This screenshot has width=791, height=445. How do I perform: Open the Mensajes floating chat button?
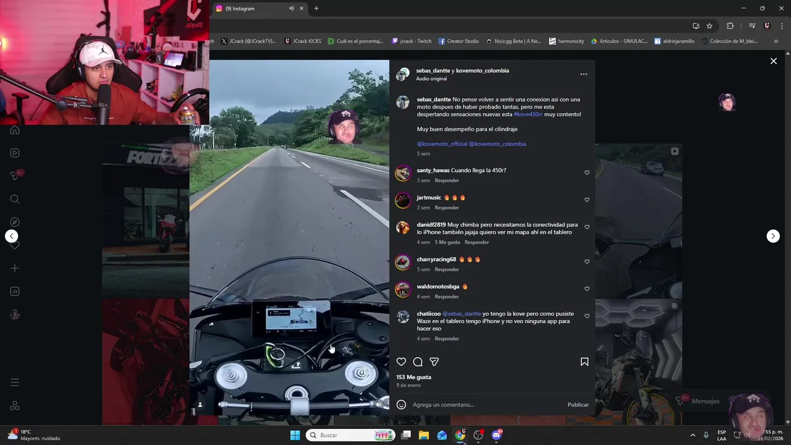pos(700,401)
